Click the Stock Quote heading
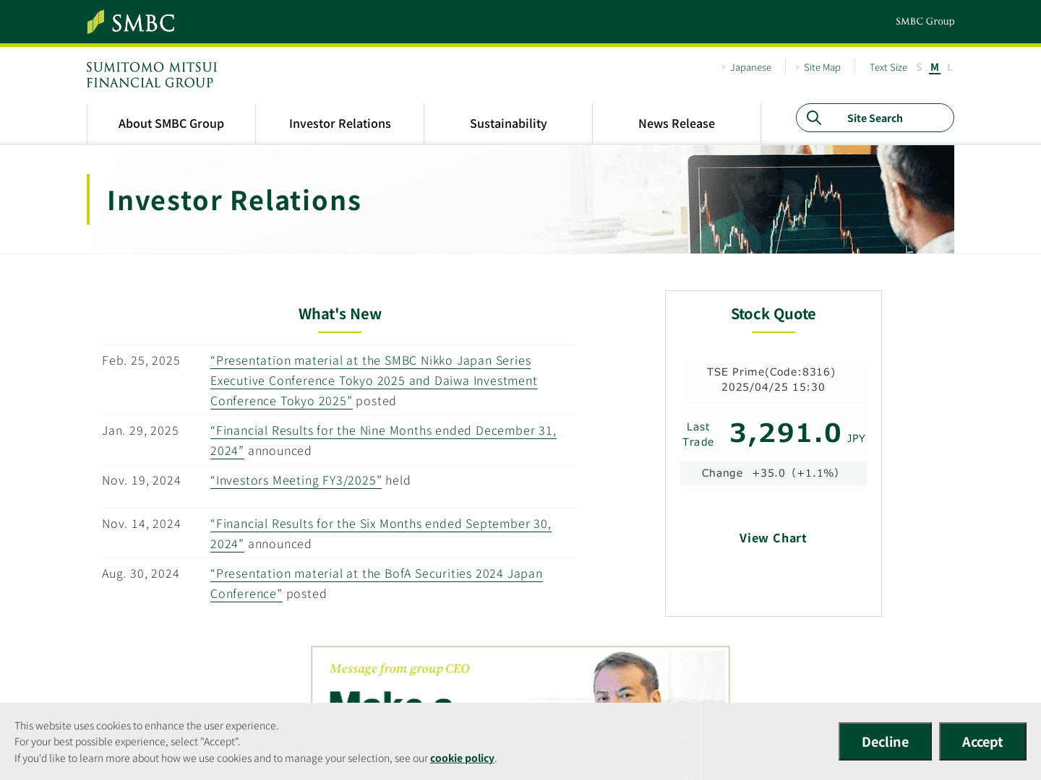 tap(773, 314)
